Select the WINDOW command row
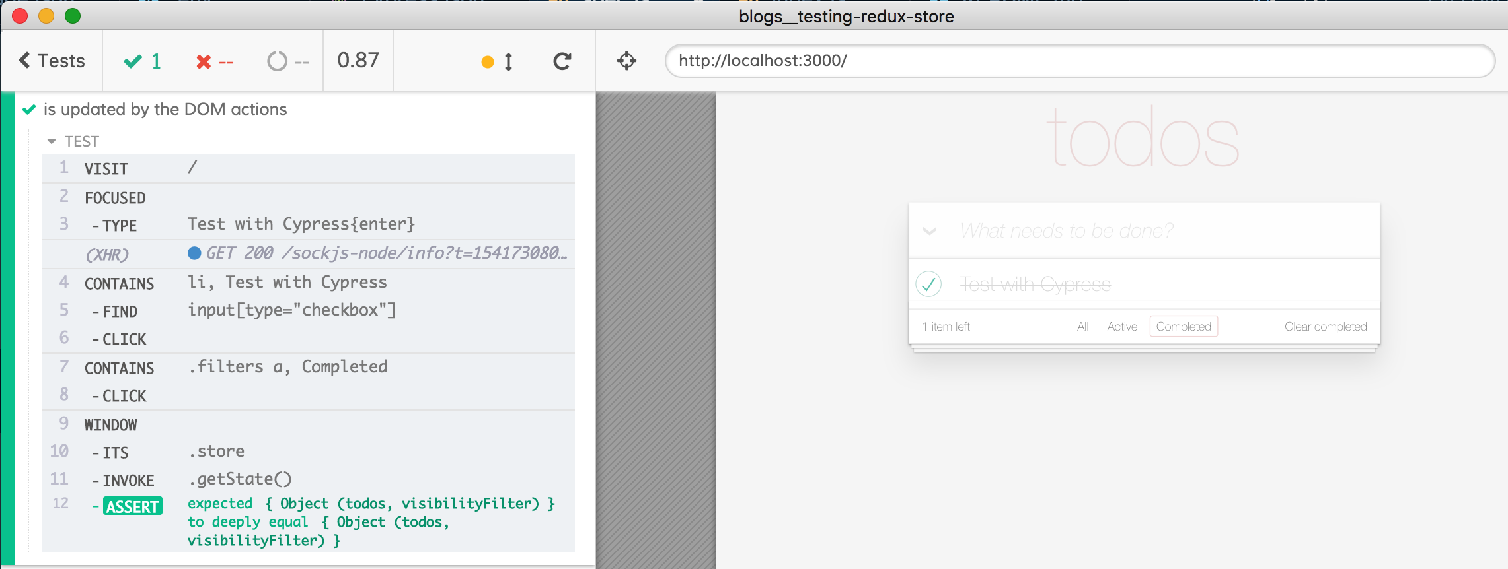Viewport: 1508px width, 569px height. click(309, 424)
